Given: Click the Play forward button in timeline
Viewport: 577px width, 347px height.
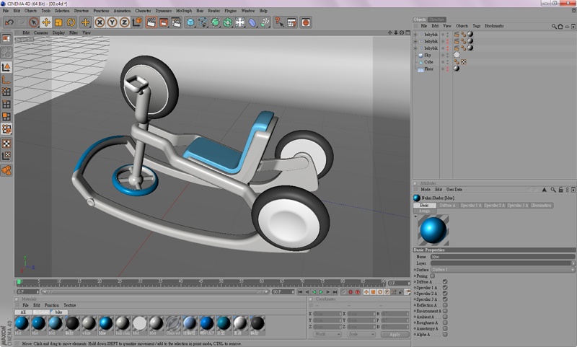Looking at the screenshot, I should [x=320, y=292].
